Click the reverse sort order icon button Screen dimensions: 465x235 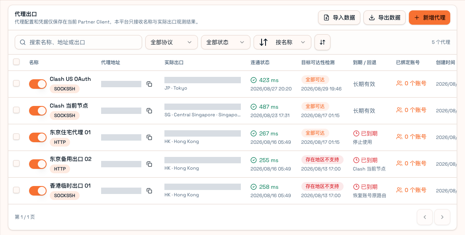[322, 42]
